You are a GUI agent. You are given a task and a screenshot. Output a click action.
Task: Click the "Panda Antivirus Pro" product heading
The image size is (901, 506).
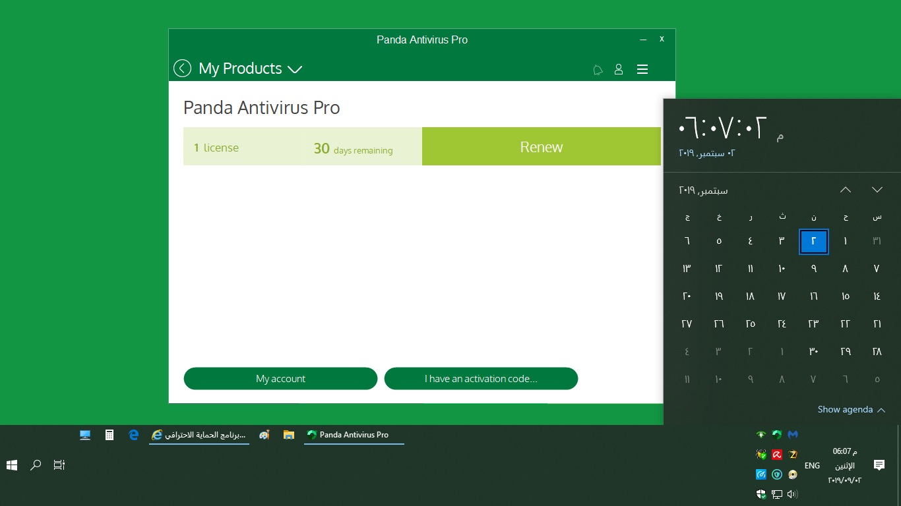point(262,107)
